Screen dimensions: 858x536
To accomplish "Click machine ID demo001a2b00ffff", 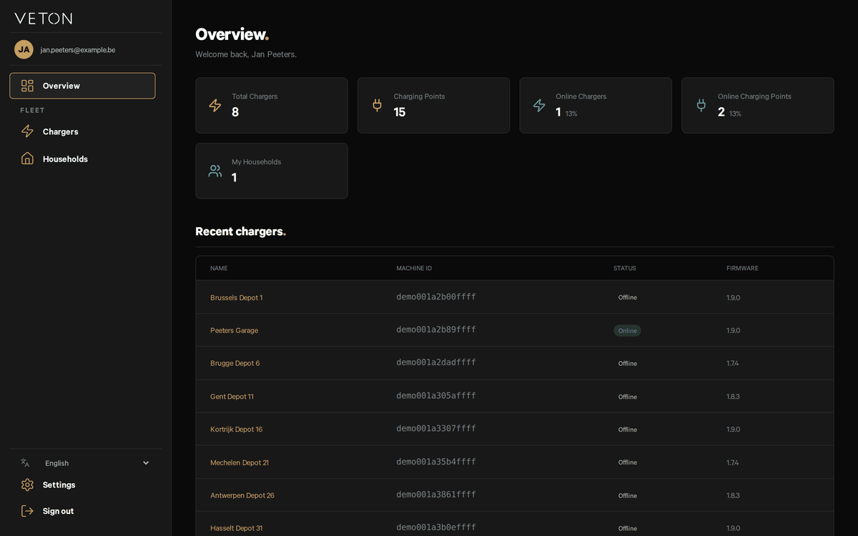I will pyautogui.click(x=436, y=297).
